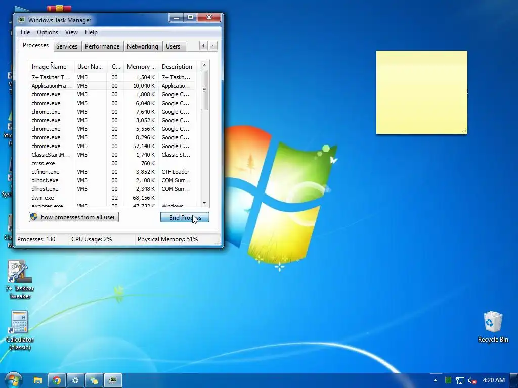Click the Show desktop button

click(x=514, y=380)
